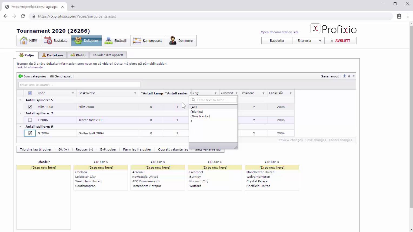
Task: Open the HJEM home section
Action: [29, 41]
